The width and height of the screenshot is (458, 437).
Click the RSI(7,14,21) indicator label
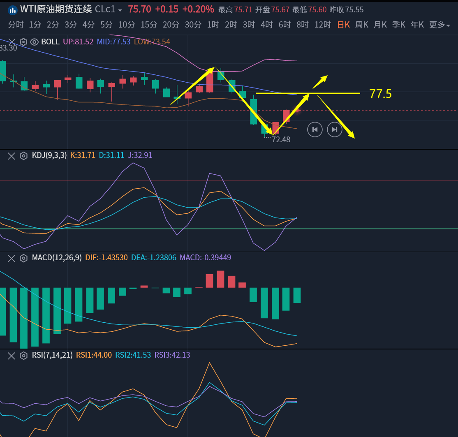click(52, 355)
